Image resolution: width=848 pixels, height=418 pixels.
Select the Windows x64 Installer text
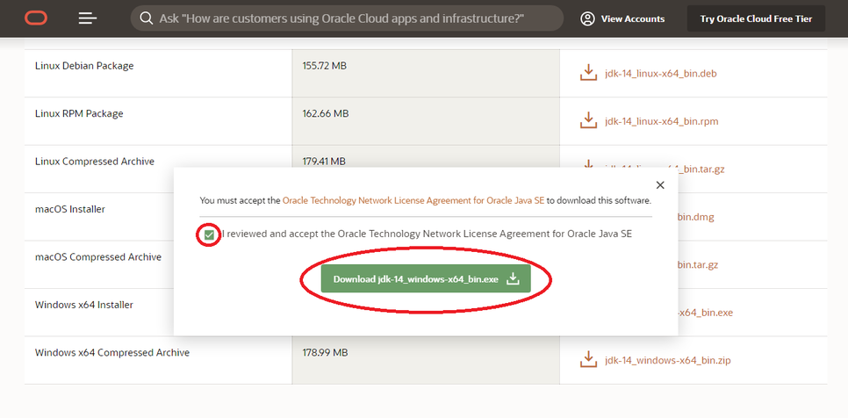pyautogui.click(x=83, y=305)
